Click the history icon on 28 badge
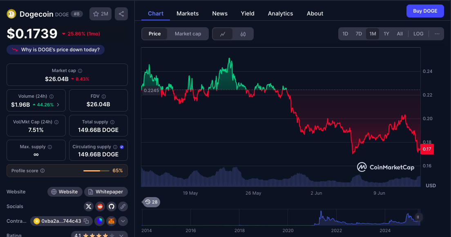 click(x=148, y=202)
